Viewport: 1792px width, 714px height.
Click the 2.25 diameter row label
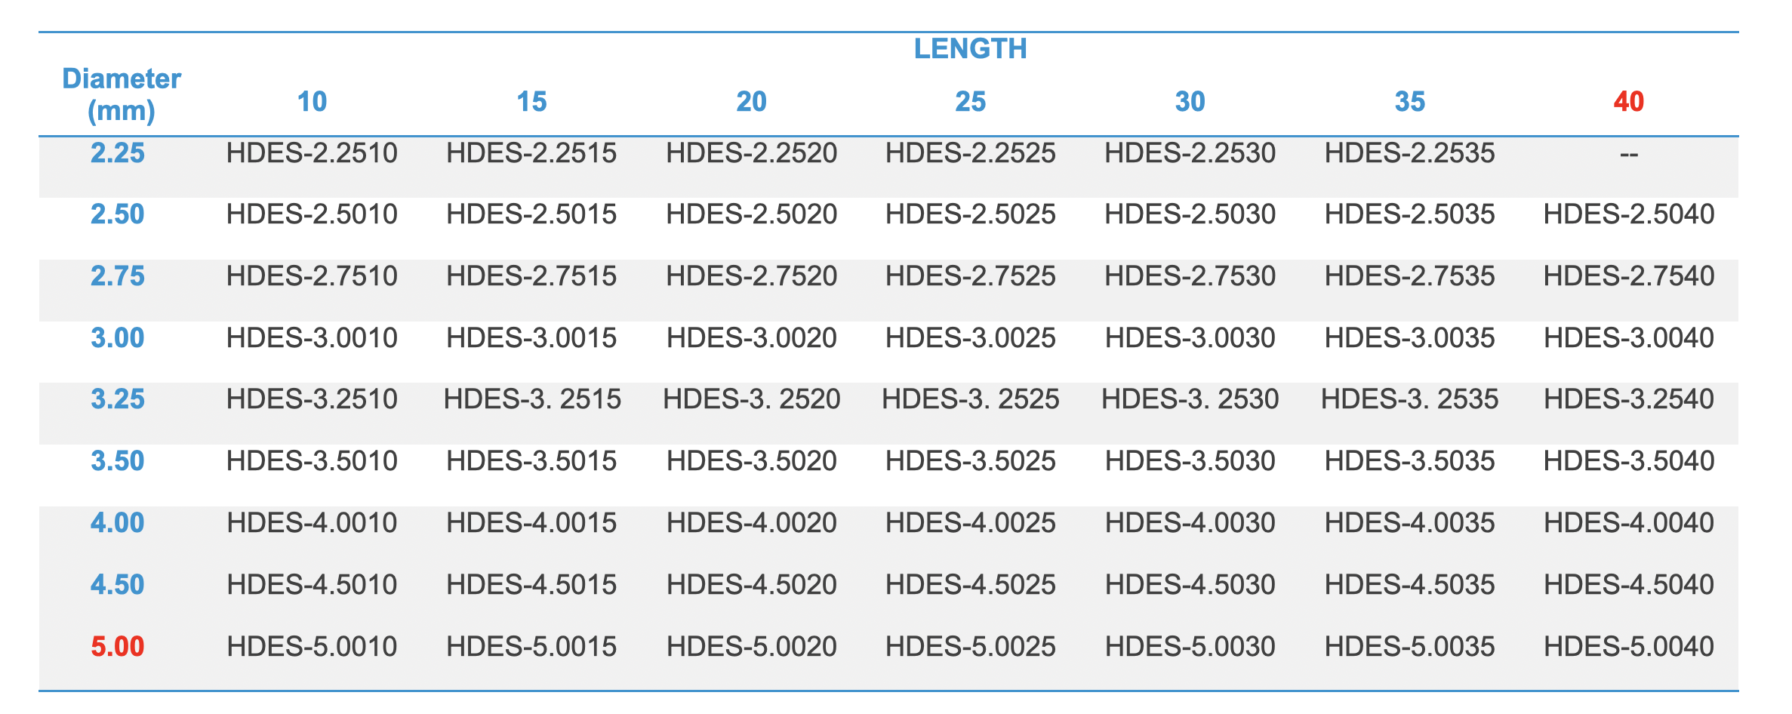[x=117, y=154]
